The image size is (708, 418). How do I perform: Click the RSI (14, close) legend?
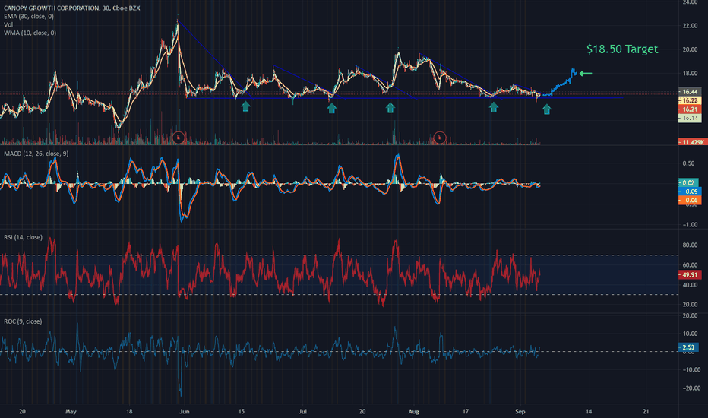23,237
